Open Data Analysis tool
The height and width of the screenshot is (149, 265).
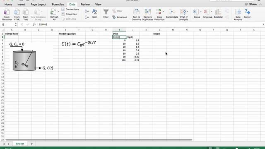click(238, 14)
